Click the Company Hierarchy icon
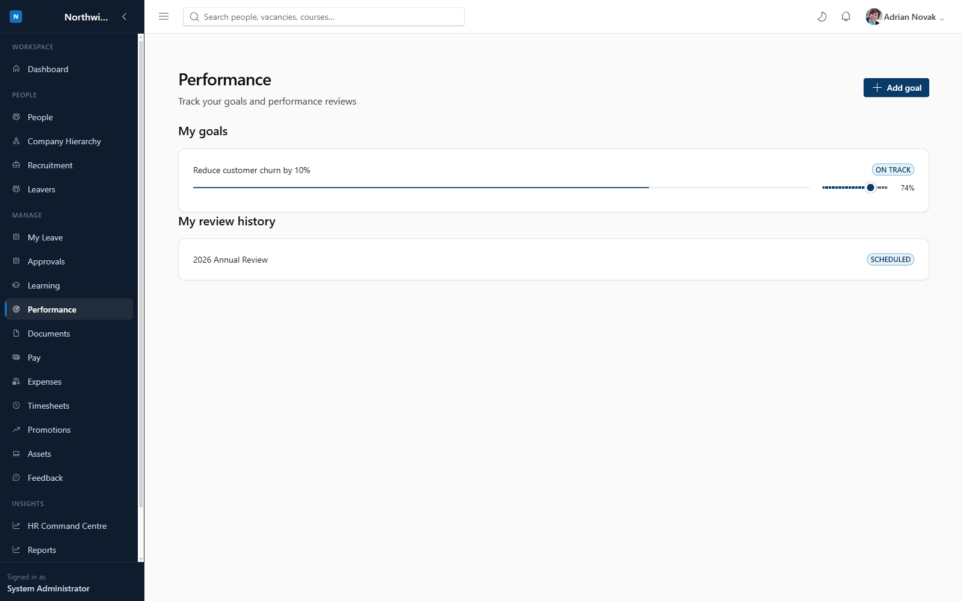 point(16,141)
